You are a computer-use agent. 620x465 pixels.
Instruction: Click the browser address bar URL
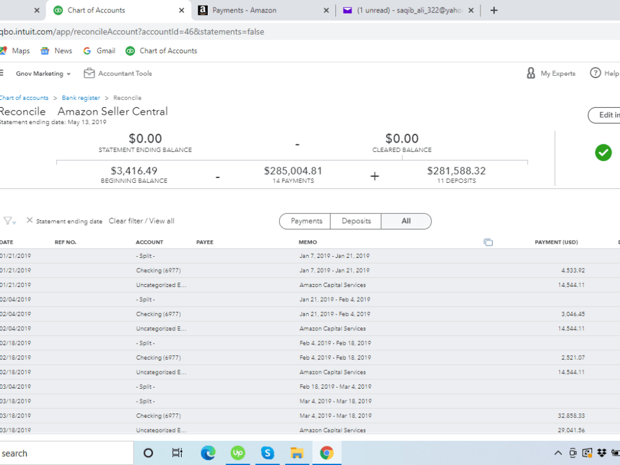click(x=132, y=32)
